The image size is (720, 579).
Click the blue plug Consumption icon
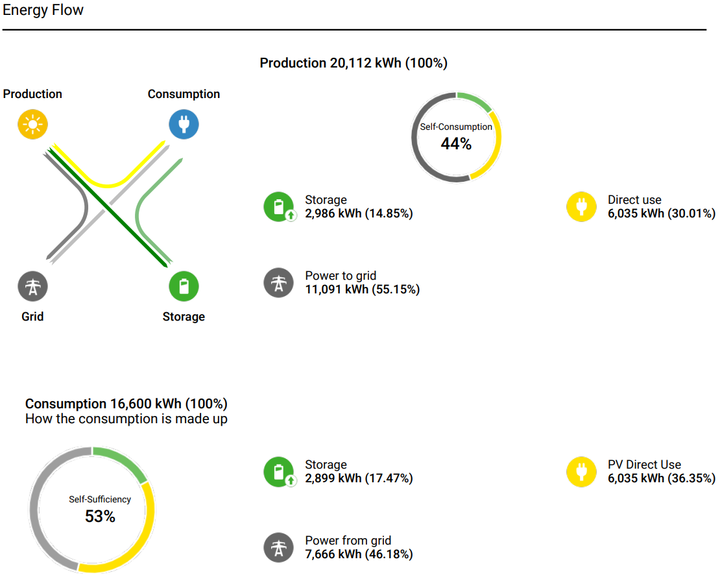[184, 125]
